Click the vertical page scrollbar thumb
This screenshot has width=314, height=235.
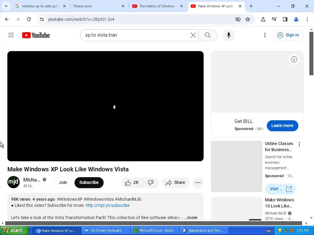click(x=311, y=54)
